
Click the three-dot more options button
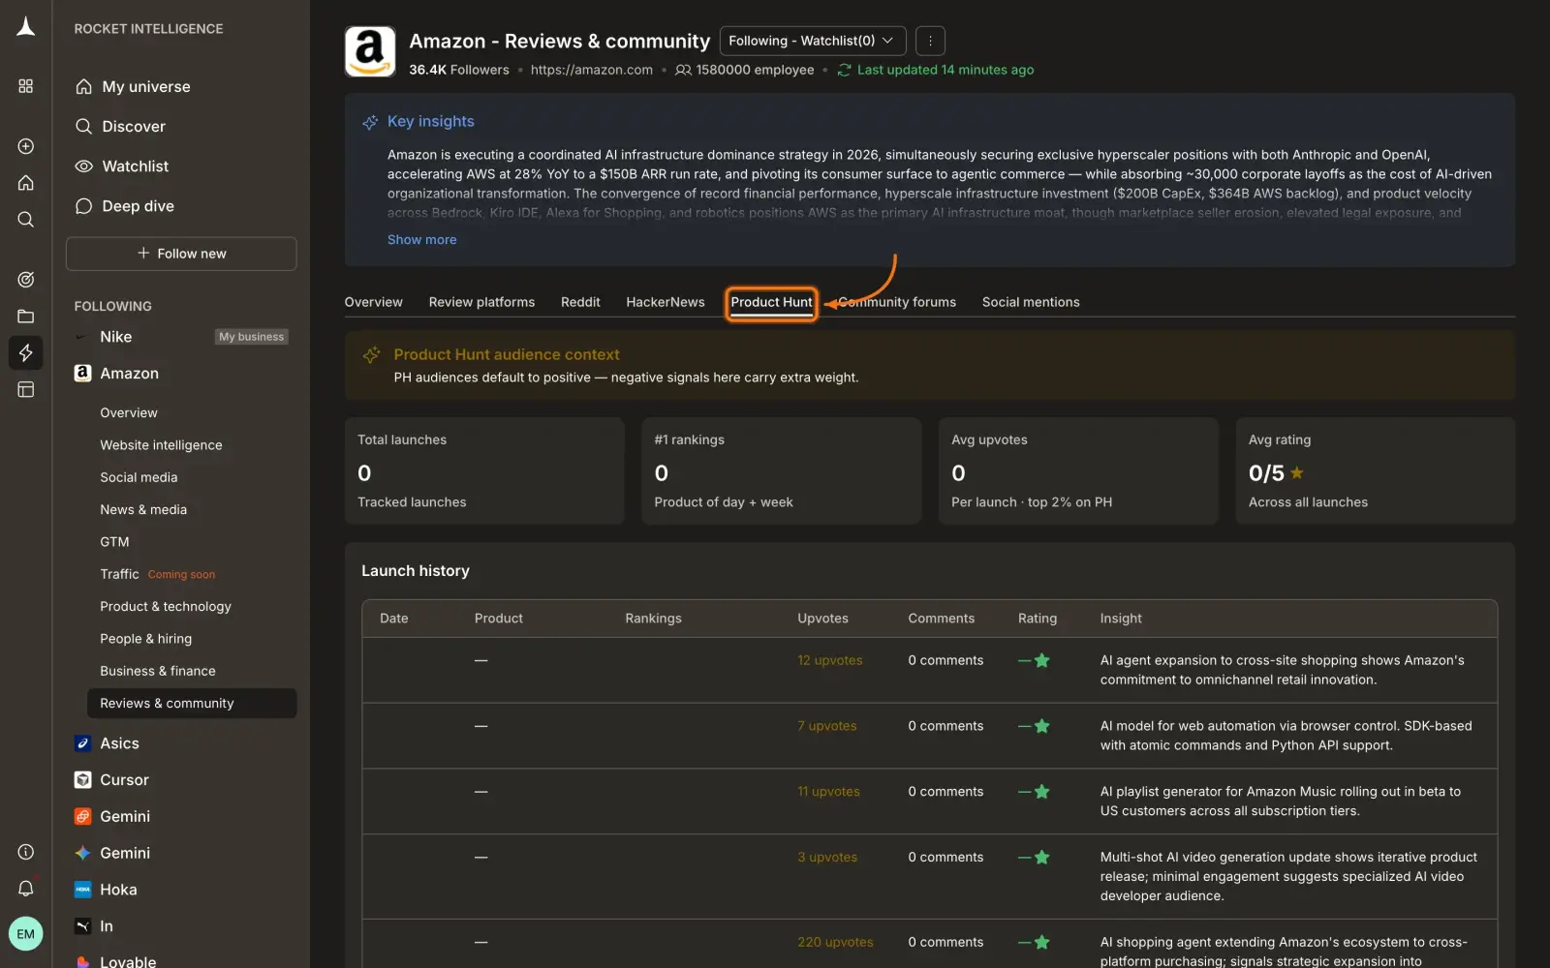(x=930, y=41)
